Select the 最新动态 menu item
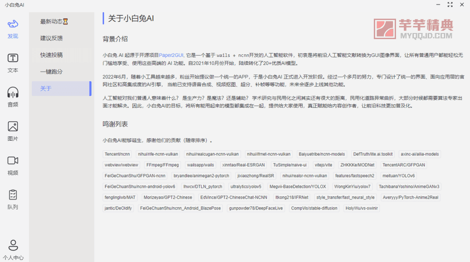The image size is (470, 262). 61,22
